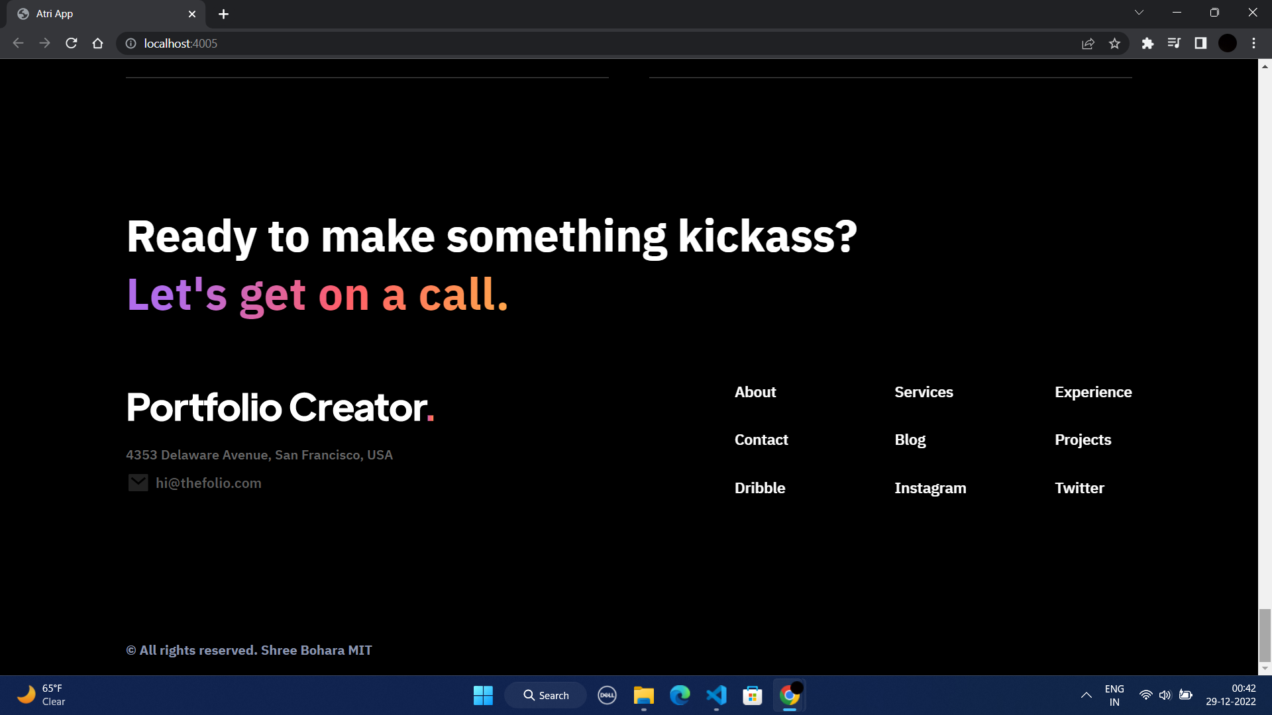Open the side panel icon
The width and height of the screenshot is (1272, 715).
coord(1200,43)
